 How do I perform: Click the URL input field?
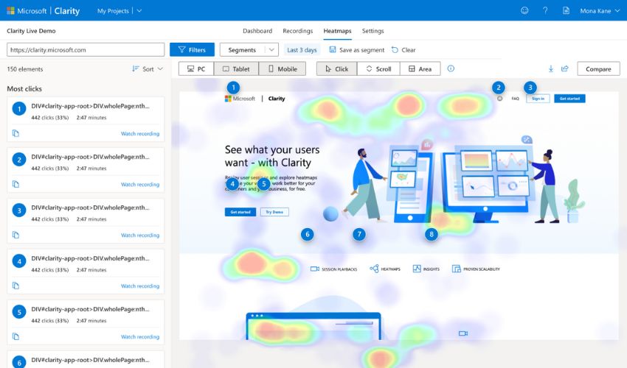(x=86, y=50)
